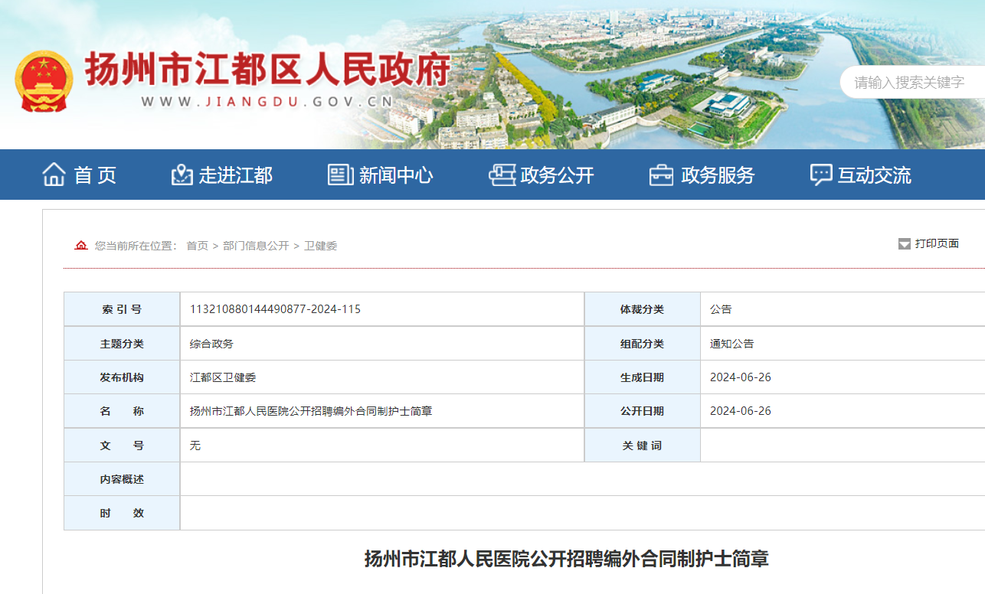
Task: Select the 新闻中心 navigation menu item
Action: pos(395,175)
